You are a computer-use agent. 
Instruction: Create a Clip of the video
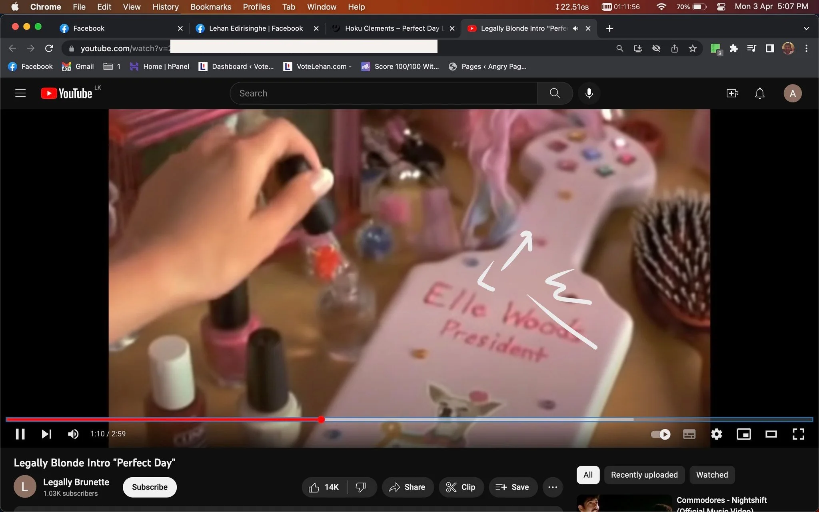461,487
